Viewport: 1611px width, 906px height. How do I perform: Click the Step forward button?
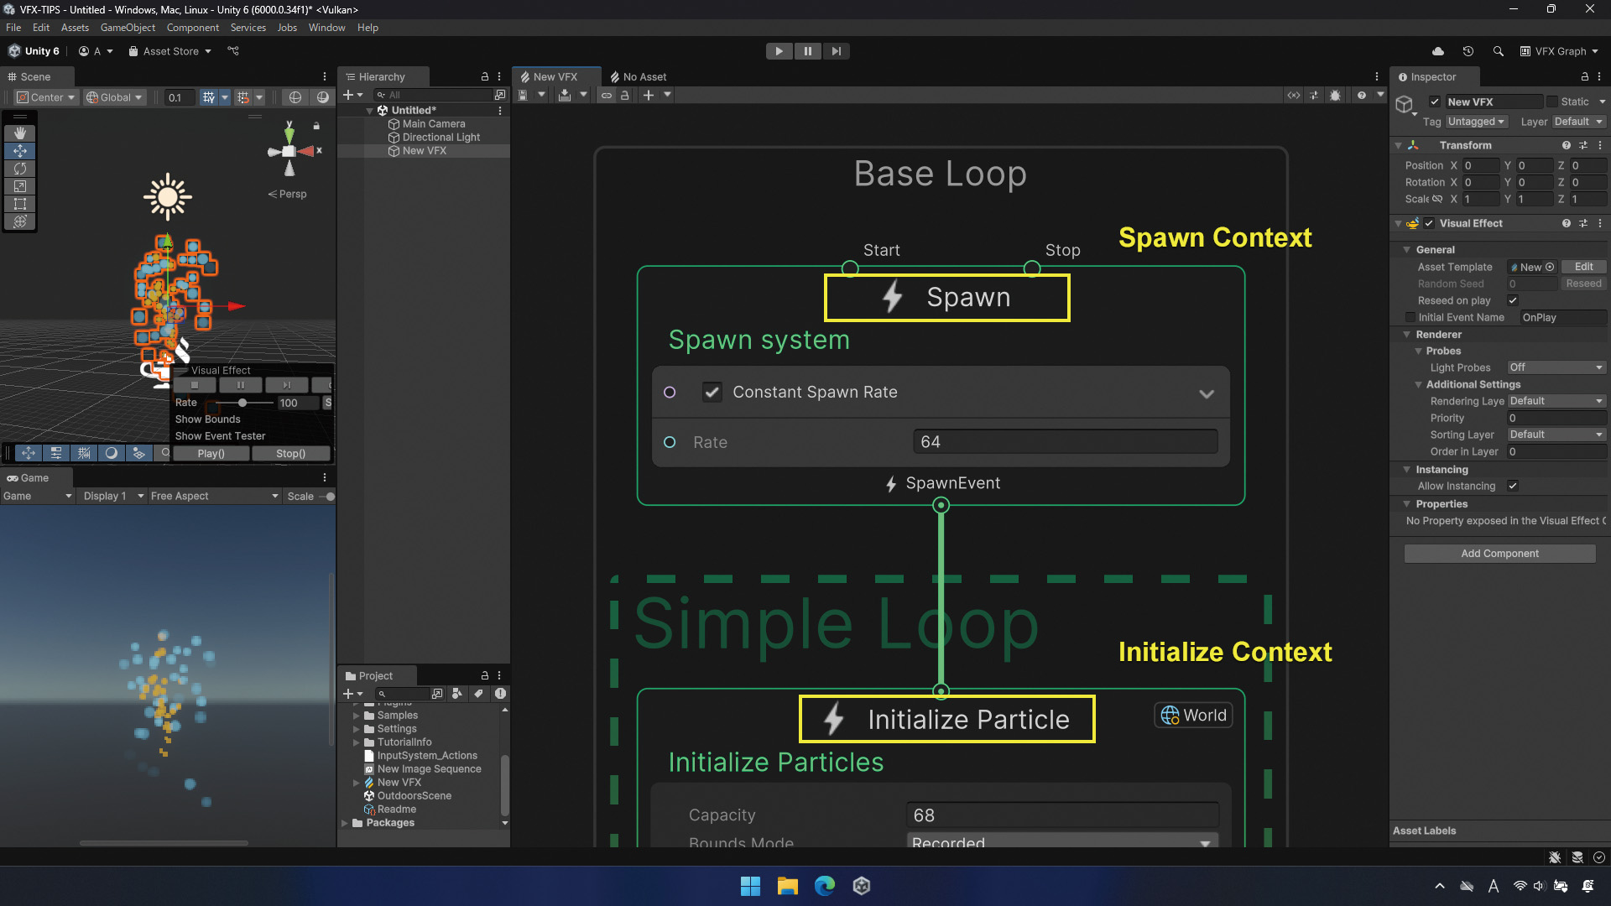click(836, 51)
